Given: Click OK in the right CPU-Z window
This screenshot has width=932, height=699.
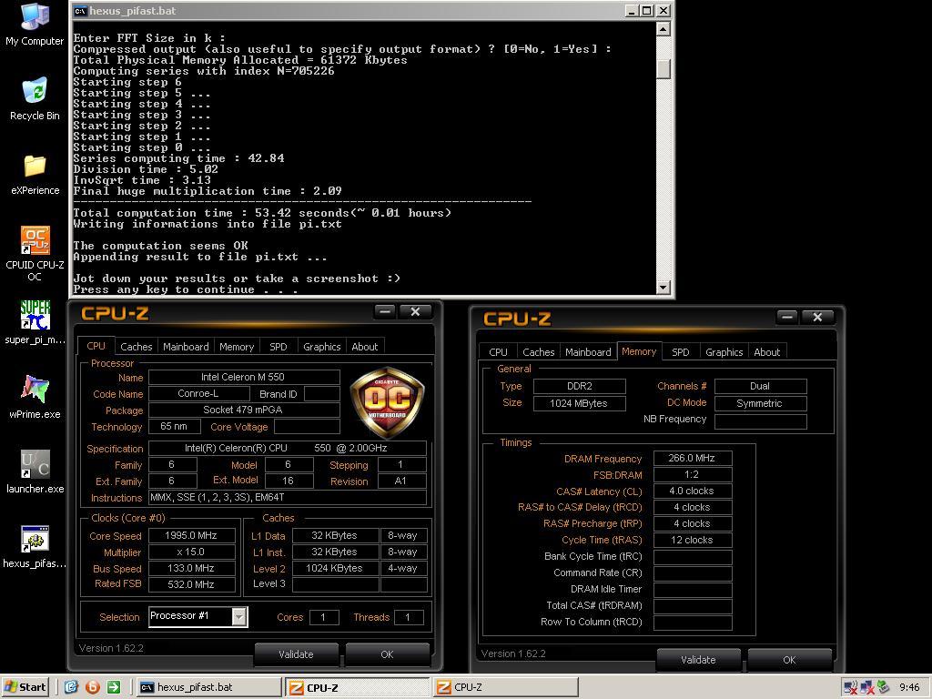Looking at the screenshot, I should [x=789, y=660].
